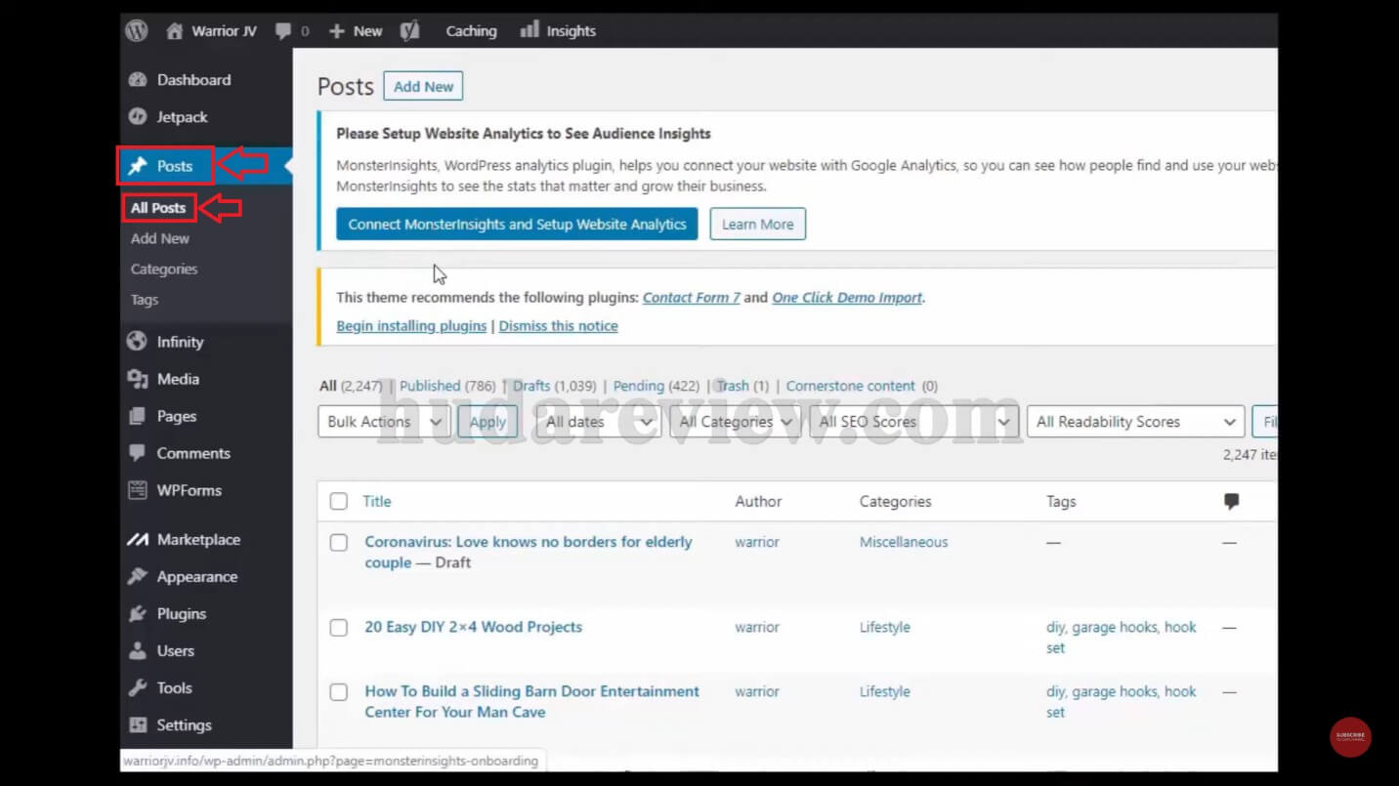Check the Sliding Barn Door post checkbox
This screenshot has width=1399, height=786.
338,692
